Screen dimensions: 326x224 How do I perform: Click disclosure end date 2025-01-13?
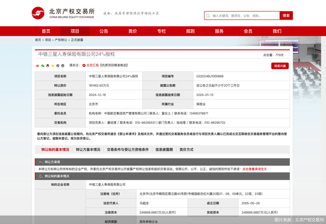point(205,95)
